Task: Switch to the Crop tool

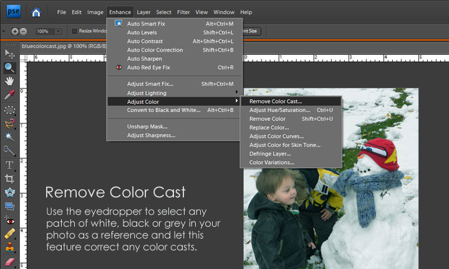Action: (9, 179)
